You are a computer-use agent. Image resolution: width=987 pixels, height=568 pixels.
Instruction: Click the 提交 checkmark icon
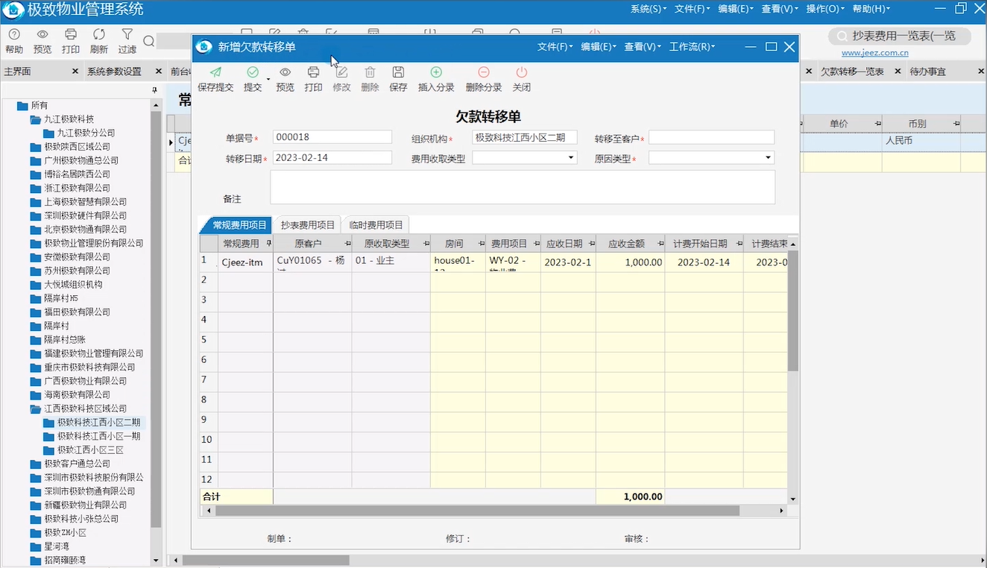(253, 72)
